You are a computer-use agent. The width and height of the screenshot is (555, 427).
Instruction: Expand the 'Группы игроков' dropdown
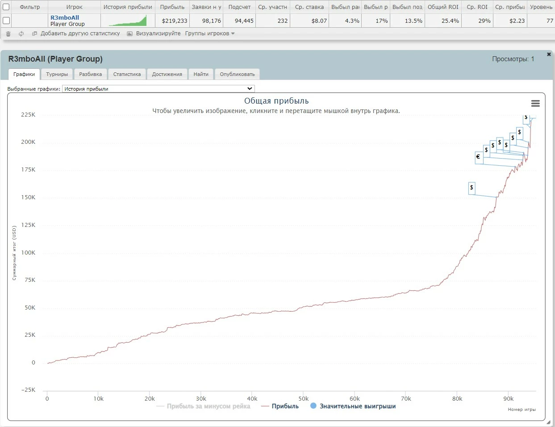click(210, 33)
